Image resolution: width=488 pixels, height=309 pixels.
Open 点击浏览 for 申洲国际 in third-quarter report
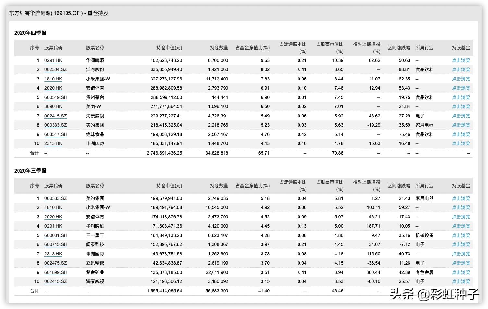click(461, 254)
